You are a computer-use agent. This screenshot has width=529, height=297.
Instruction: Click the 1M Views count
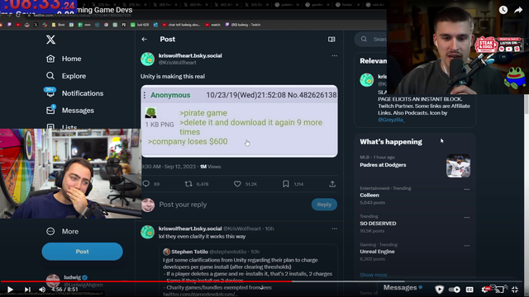point(211,167)
